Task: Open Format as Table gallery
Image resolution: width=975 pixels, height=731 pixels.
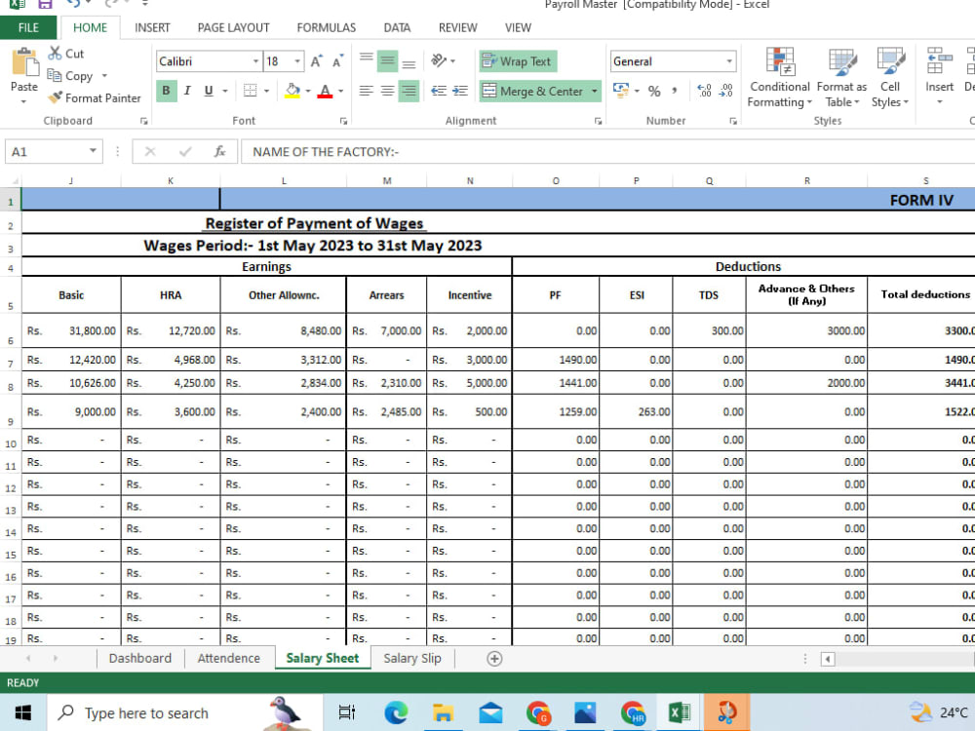Action: (842, 78)
